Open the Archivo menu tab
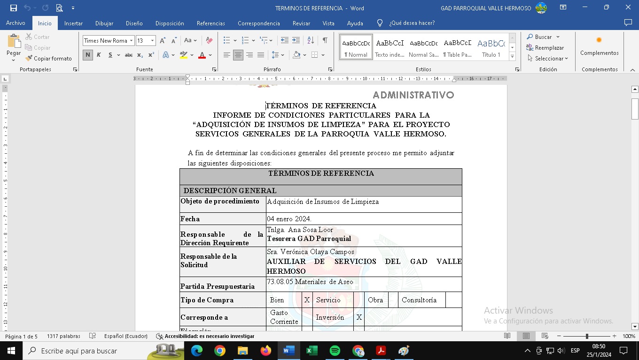The height and width of the screenshot is (360, 639). pyautogui.click(x=16, y=23)
